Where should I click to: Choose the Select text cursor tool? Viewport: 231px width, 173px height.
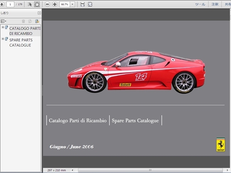(30, 4)
